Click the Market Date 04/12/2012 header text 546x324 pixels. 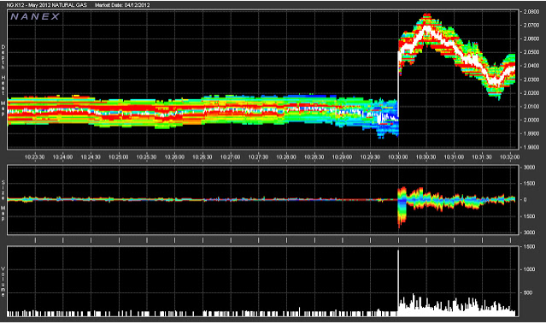122,5
